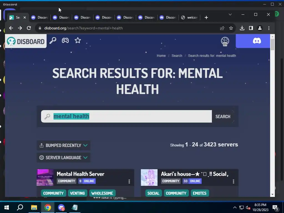Click the DISBOARD logo
284x213 pixels.
tap(26, 41)
